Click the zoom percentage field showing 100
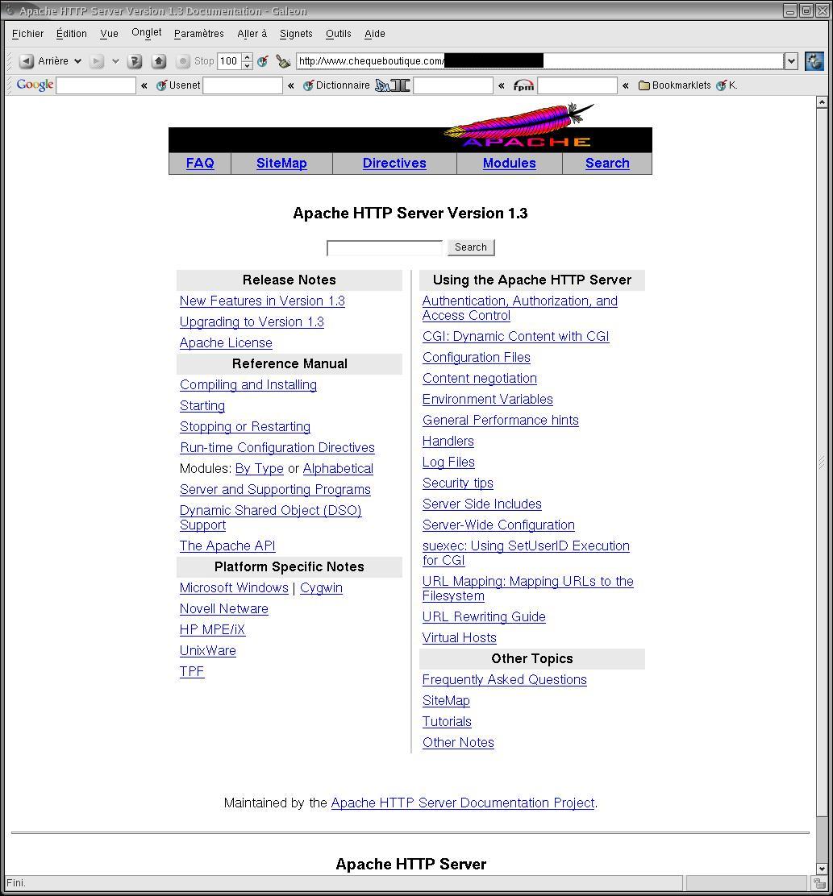 tap(229, 60)
